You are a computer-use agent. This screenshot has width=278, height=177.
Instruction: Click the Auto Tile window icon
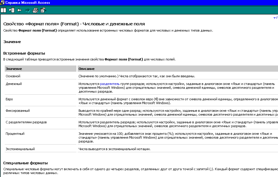click(3, 10)
